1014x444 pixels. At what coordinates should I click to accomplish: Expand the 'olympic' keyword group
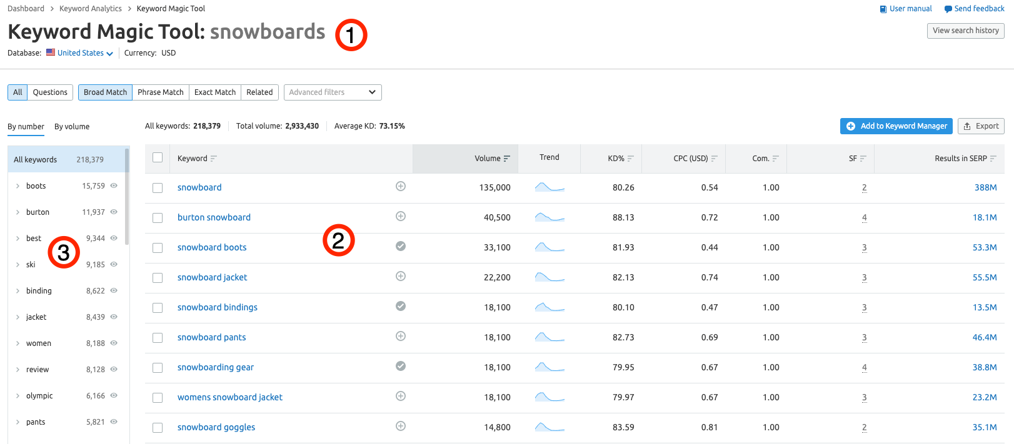pos(18,396)
